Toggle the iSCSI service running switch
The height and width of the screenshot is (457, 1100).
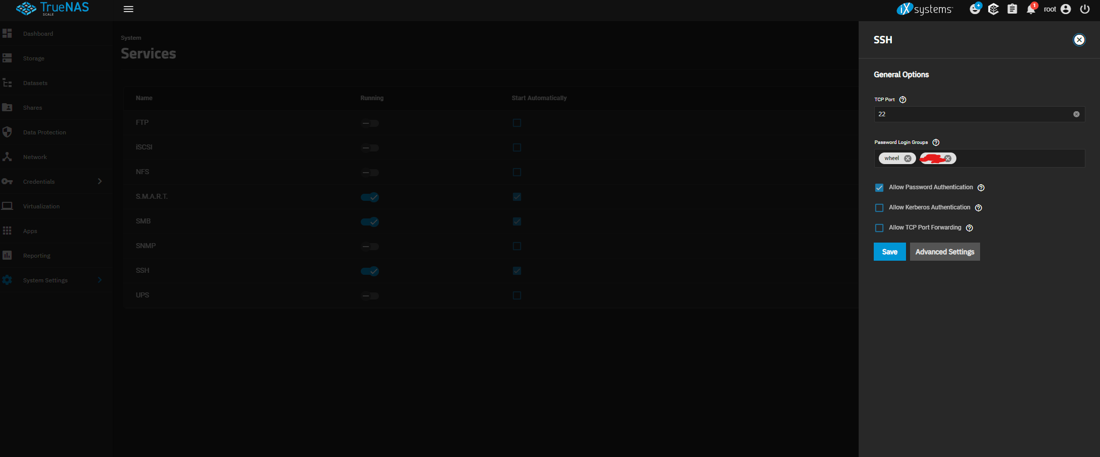click(370, 148)
